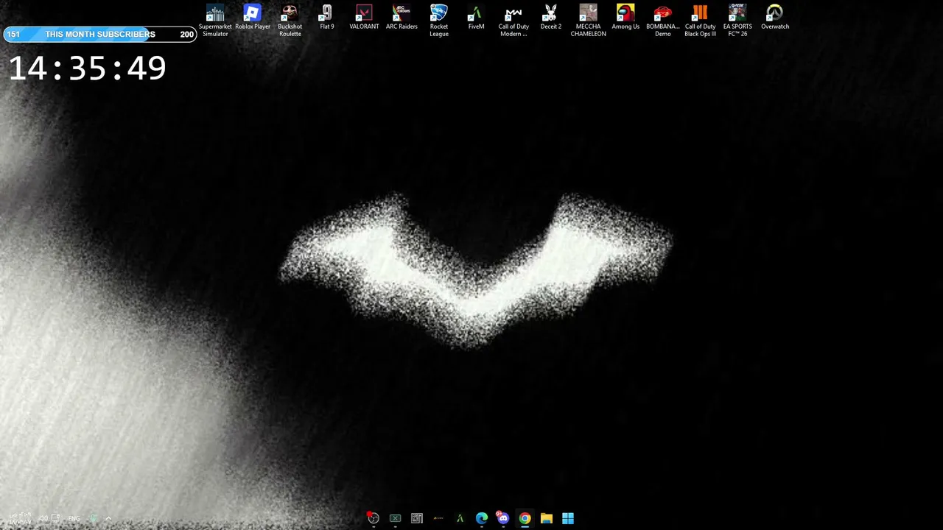
Task: Open the Windows Start menu
Action: (568, 518)
